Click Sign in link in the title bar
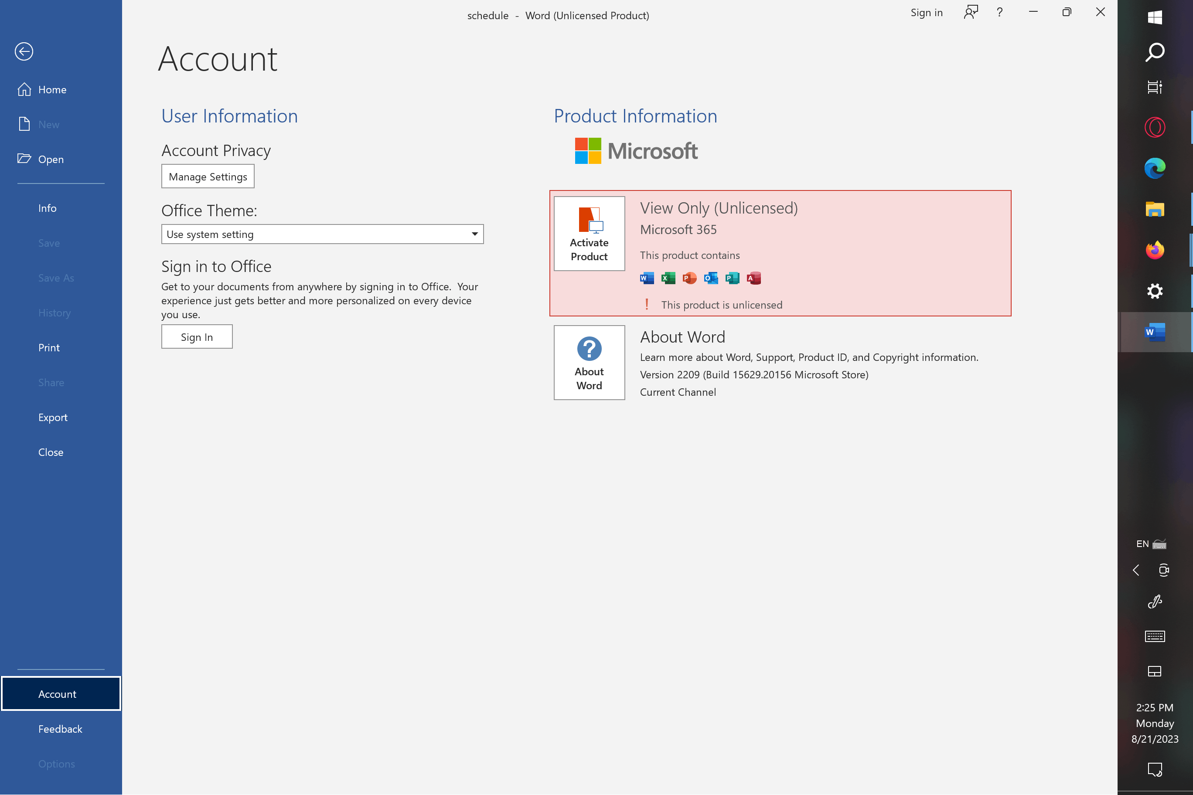The image size is (1193, 795). [x=926, y=13]
